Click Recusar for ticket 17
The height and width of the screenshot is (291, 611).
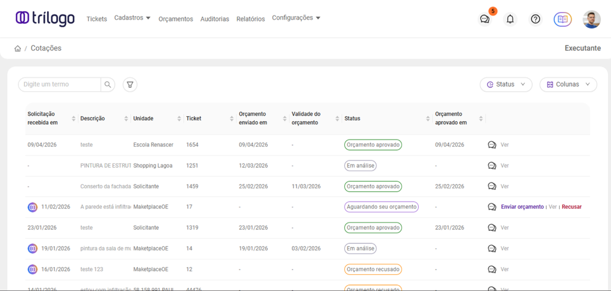point(572,207)
